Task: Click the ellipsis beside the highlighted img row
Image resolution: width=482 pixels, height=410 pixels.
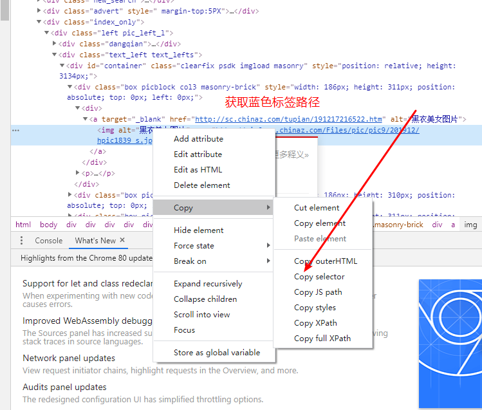Action: coord(15,131)
